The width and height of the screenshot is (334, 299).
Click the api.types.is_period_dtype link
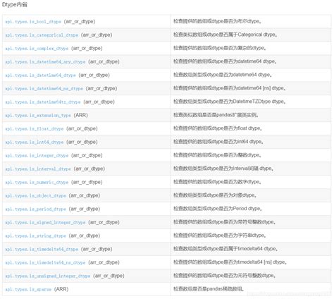35,209
